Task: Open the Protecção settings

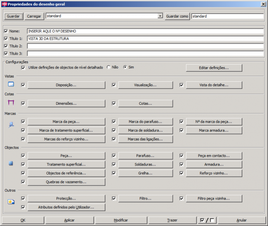Action: point(66,199)
